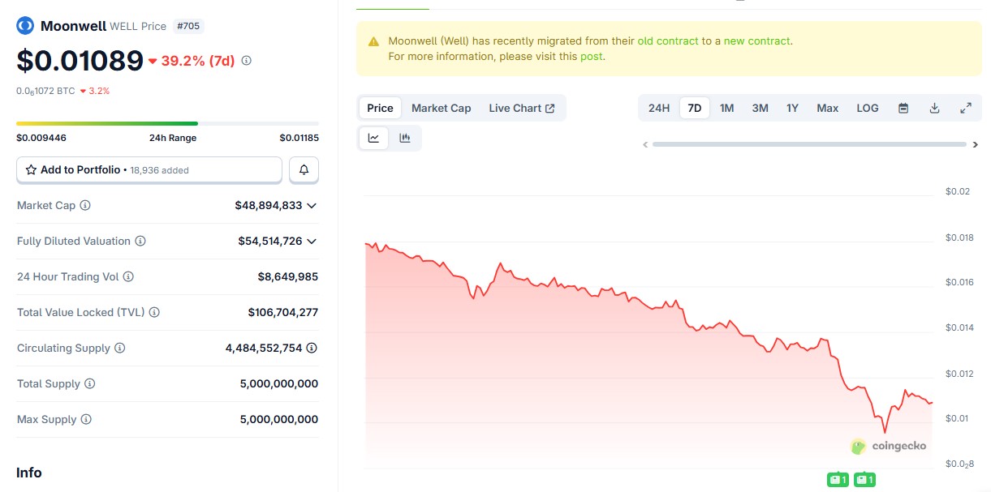Switch to the Market Cap tab

click(441, 108)
